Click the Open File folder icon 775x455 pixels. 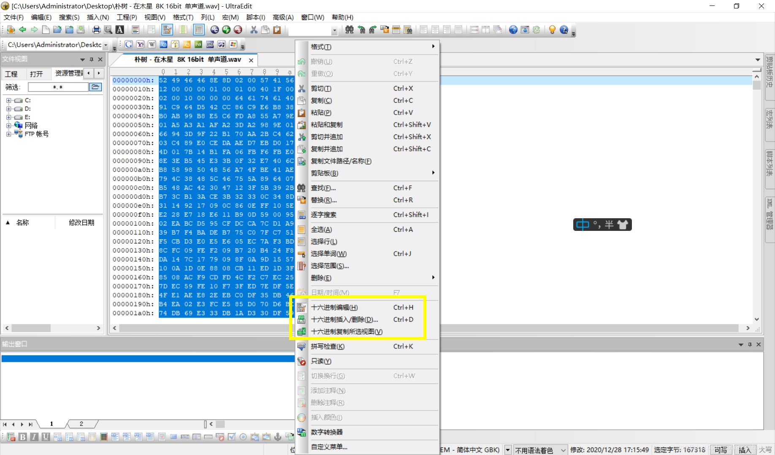(x=57, y=29)
